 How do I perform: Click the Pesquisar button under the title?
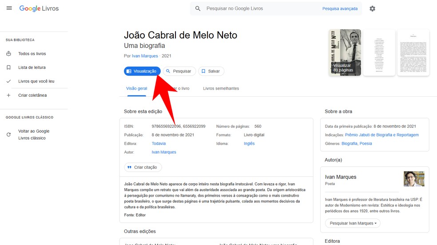[x=179, y=71]
